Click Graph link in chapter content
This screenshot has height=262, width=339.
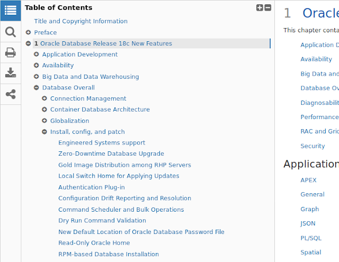pos(309,209)
